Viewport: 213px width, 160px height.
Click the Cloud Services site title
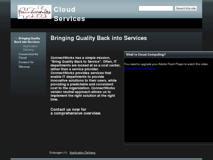point(69,14)
